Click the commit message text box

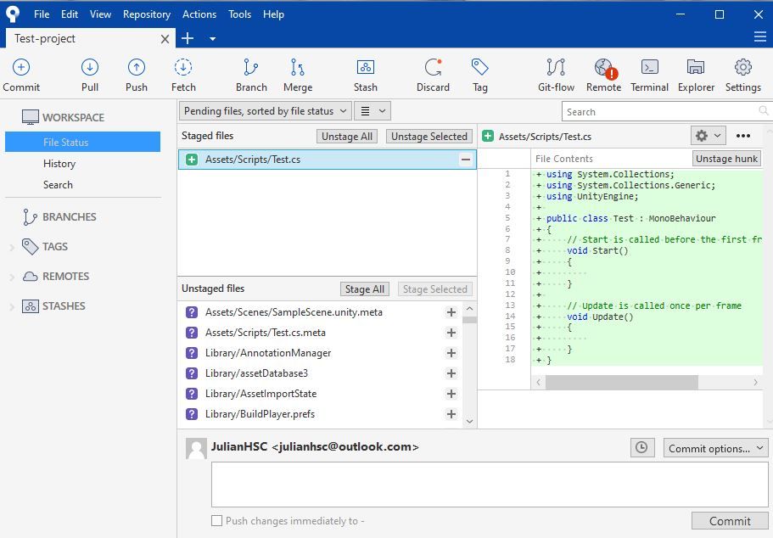click(x=490, y=485)
